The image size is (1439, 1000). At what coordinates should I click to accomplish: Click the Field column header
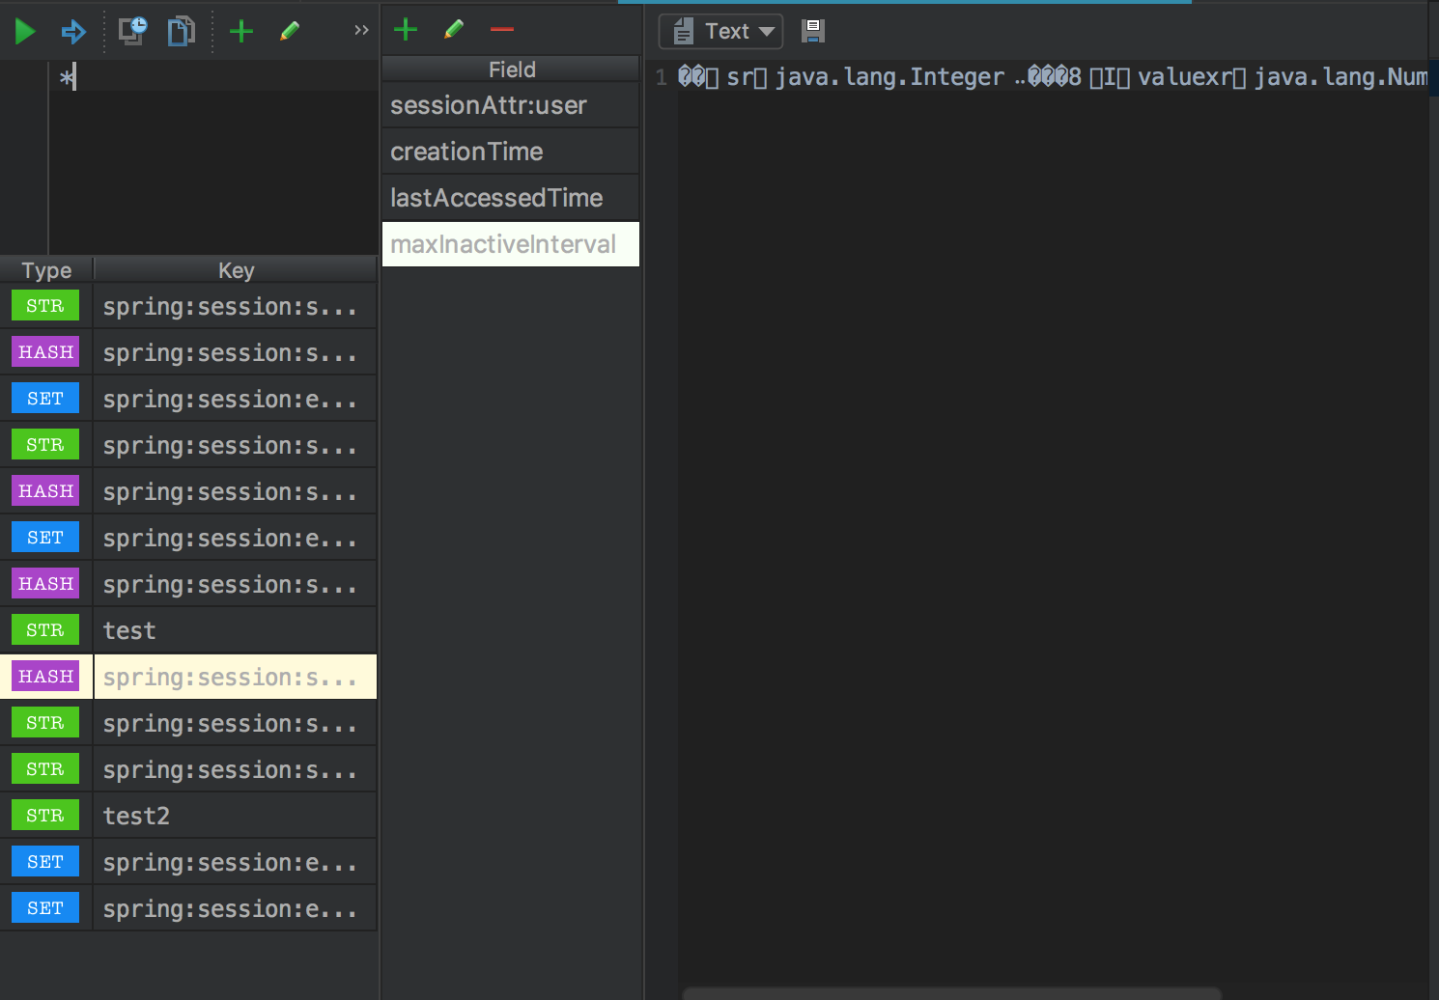point(511,69)
